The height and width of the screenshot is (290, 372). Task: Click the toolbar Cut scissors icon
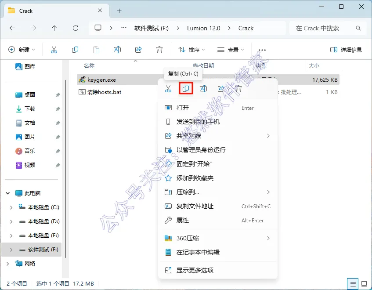coord(54,50)
